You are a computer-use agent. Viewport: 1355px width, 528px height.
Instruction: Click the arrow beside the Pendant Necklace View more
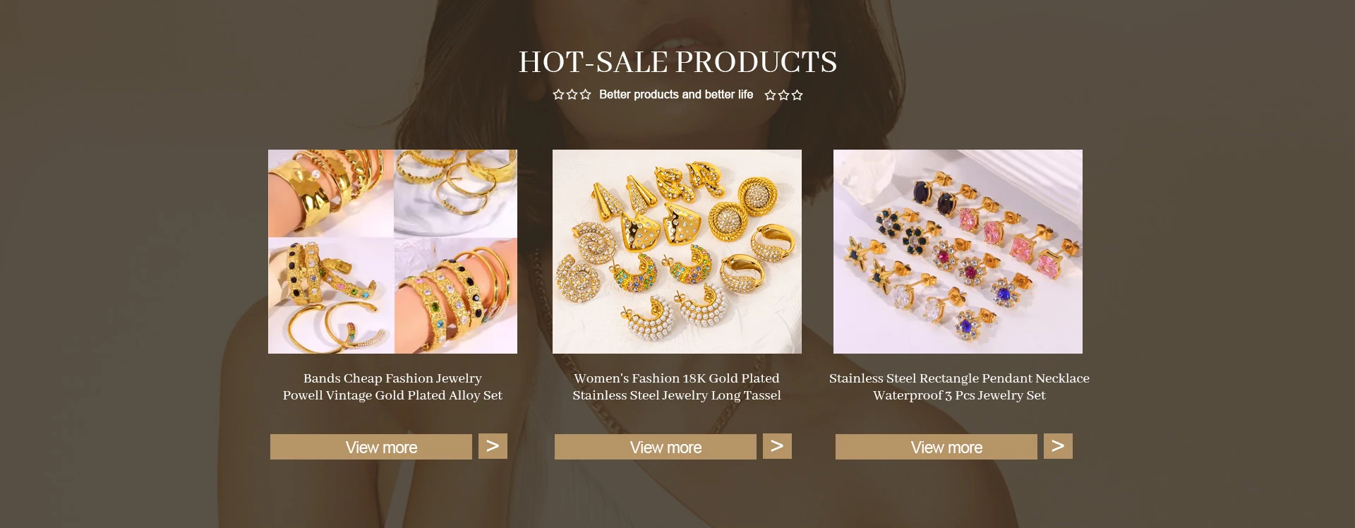click(1058, 446)
